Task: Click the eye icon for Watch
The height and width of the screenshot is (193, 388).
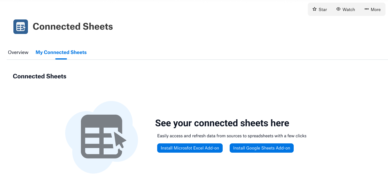Action: pyautogui.click(x=338, y=9)
